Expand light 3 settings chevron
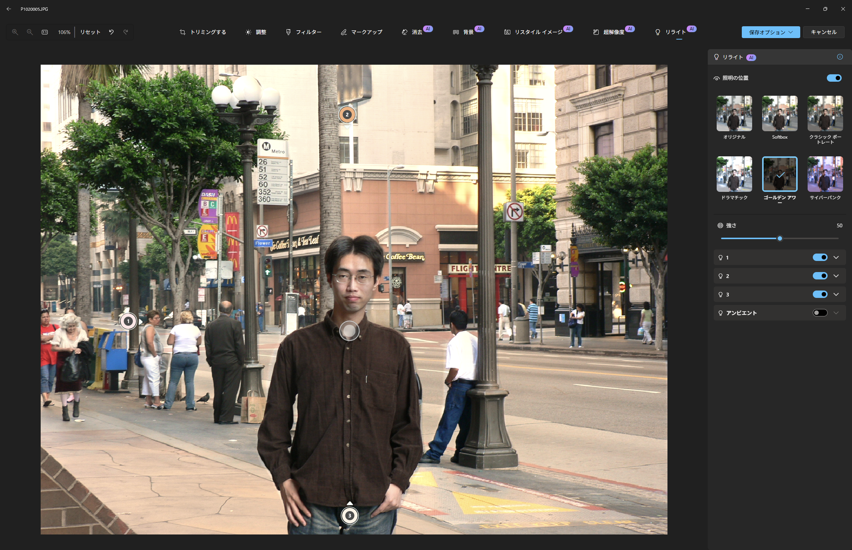The height and width of the screenshot is (550, 852). [x=836, y=294]
